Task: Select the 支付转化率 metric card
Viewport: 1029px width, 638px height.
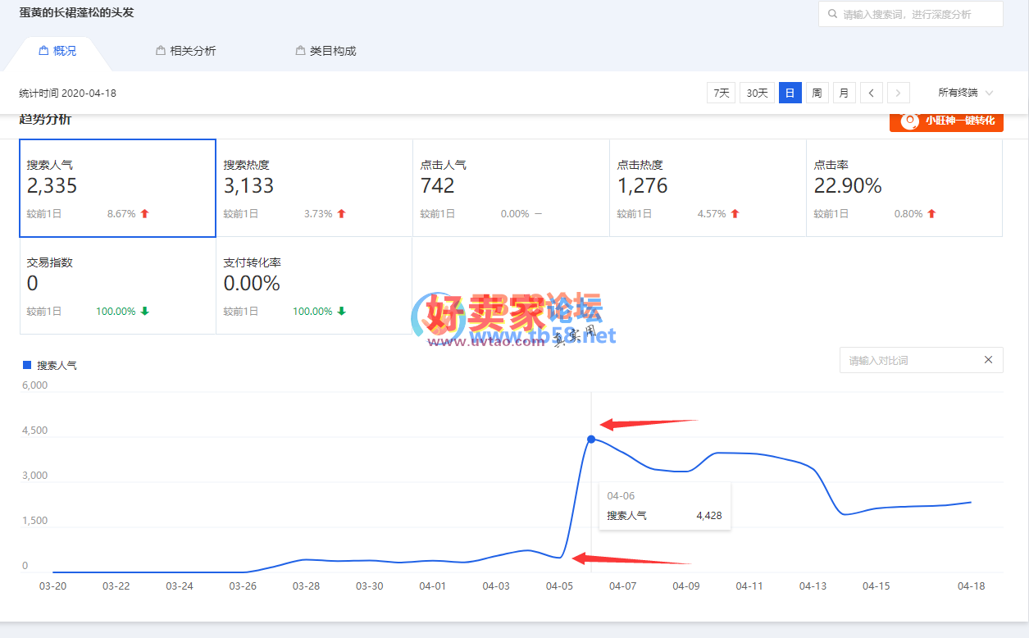Action: (314, 285)
